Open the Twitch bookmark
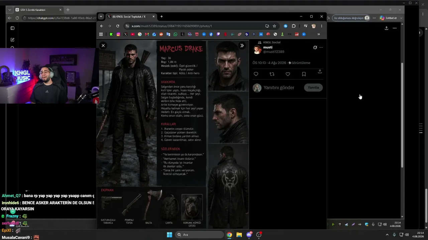 point(218,34)
